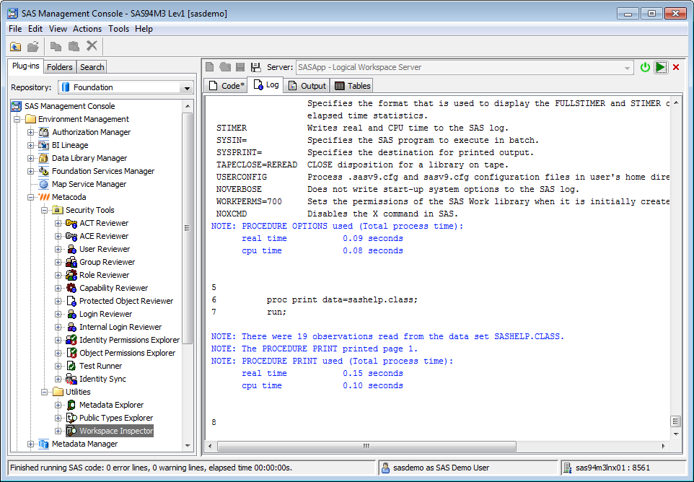Collapse the Metacoda tree node
Viewport: 694px width, 482px height.
click(30, 197)
